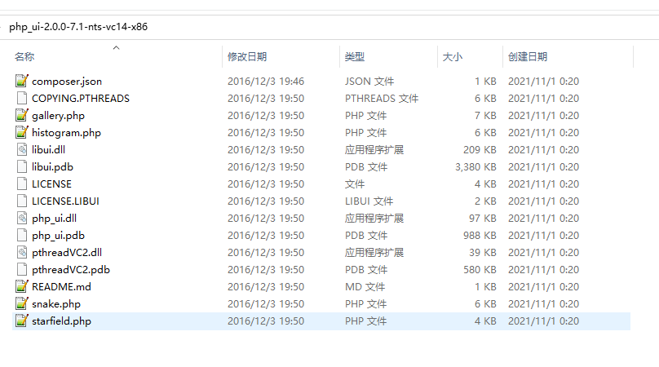Click the libui.dll file icon

coord(21,150)
